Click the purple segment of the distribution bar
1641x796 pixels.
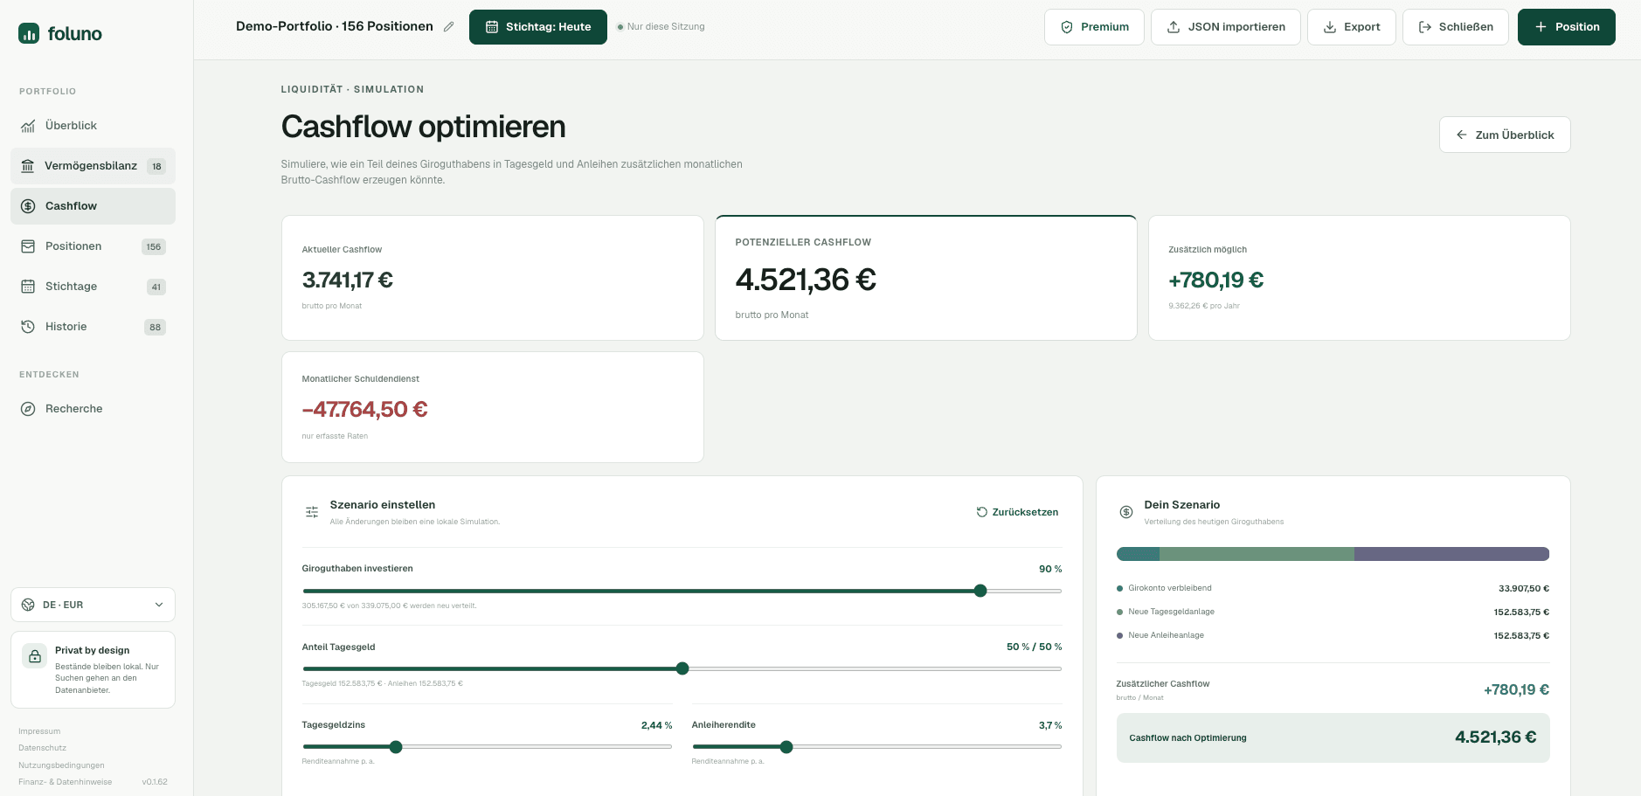(x=1451, y=554)
